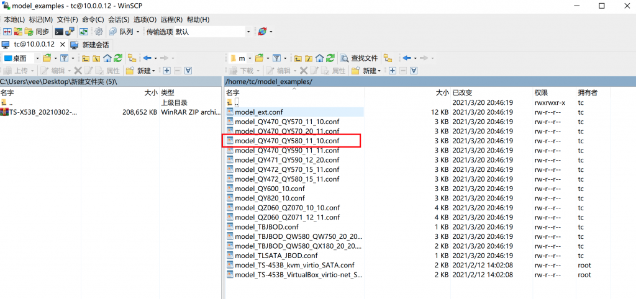Open the 本地(L) menu
This screenshot has width=636, height=299.
[14, 19]
